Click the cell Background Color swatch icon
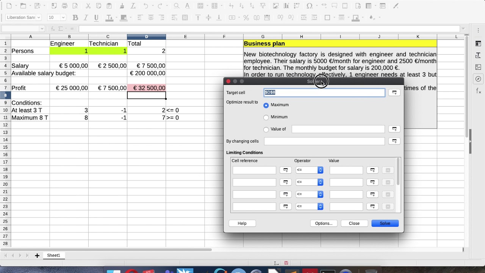The height and width of the screenshot is (273, 485). [x=123, y=18]
